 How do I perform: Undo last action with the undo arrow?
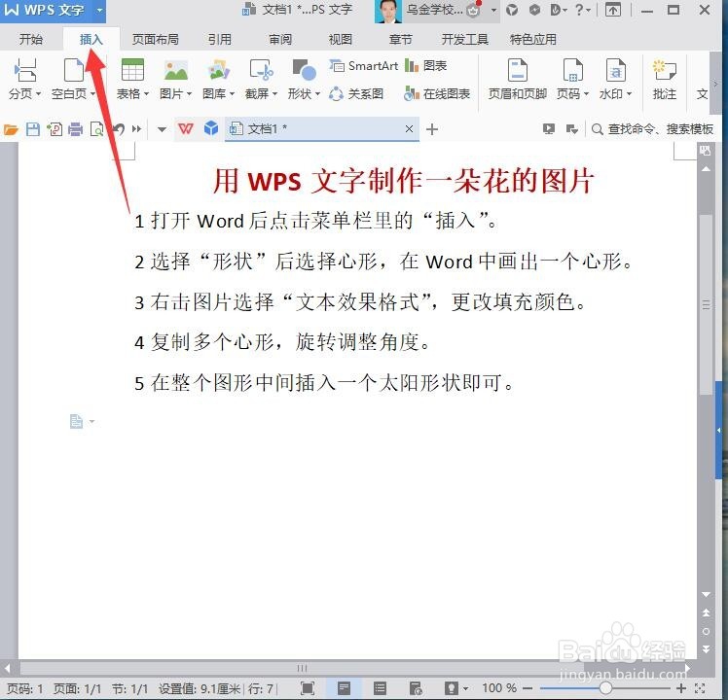tap(119, 129)
